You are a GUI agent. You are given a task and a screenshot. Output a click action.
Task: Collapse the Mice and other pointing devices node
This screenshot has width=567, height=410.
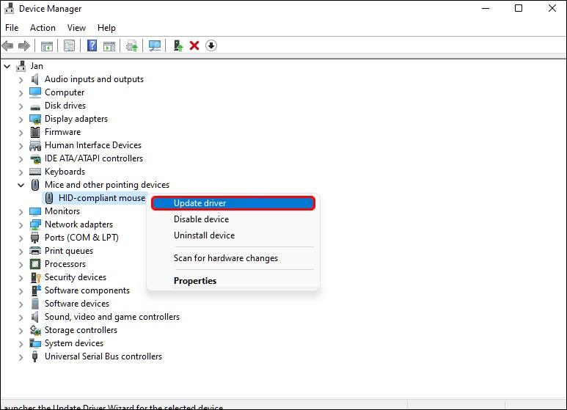pos(21,185)
